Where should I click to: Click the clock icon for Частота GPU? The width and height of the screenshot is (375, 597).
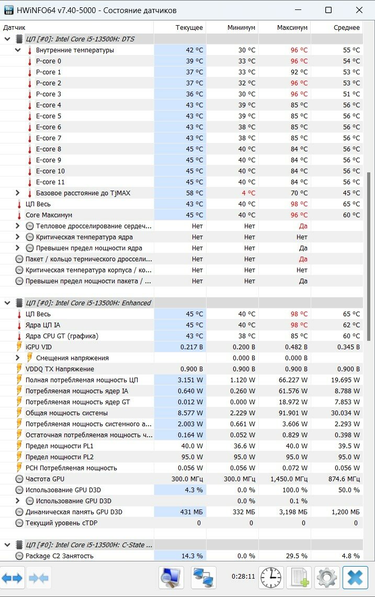tap(19, 479)
